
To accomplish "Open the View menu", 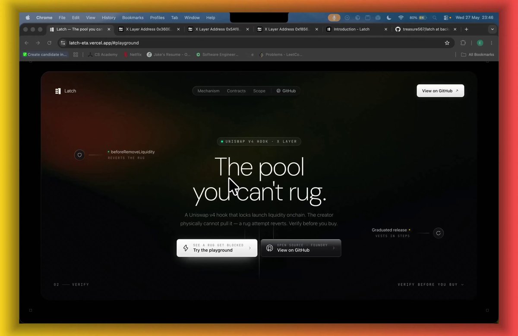I will pos(91,18).
